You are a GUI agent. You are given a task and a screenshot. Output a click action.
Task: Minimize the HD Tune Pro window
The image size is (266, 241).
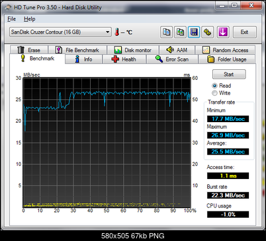pyautogui.click(x=222, y=6)
